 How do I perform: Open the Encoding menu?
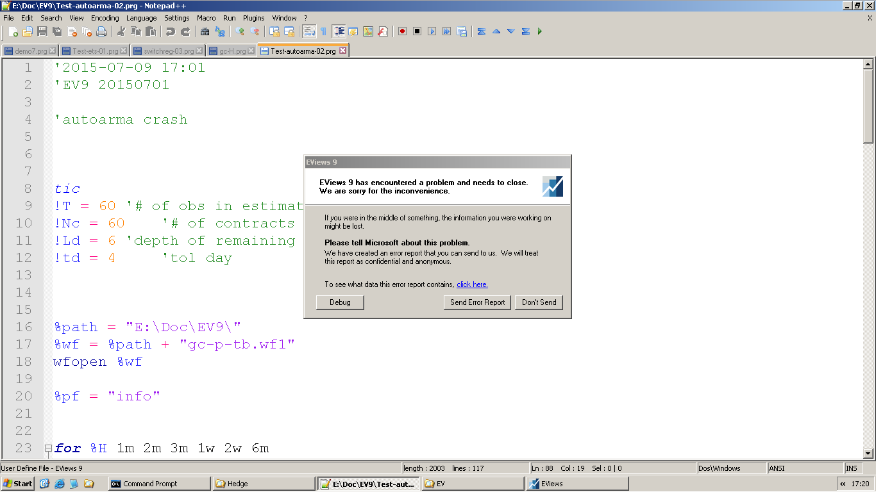(x=105, y=18)
